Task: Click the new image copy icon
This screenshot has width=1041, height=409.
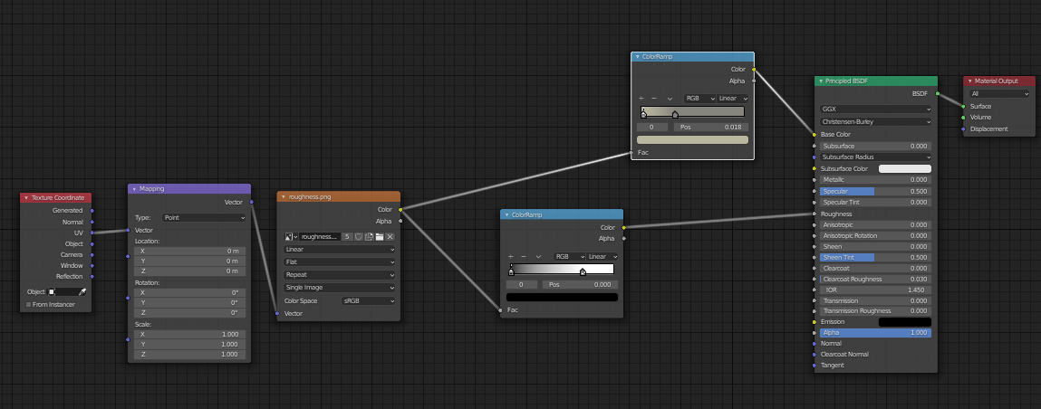Action: coord(369,237)
